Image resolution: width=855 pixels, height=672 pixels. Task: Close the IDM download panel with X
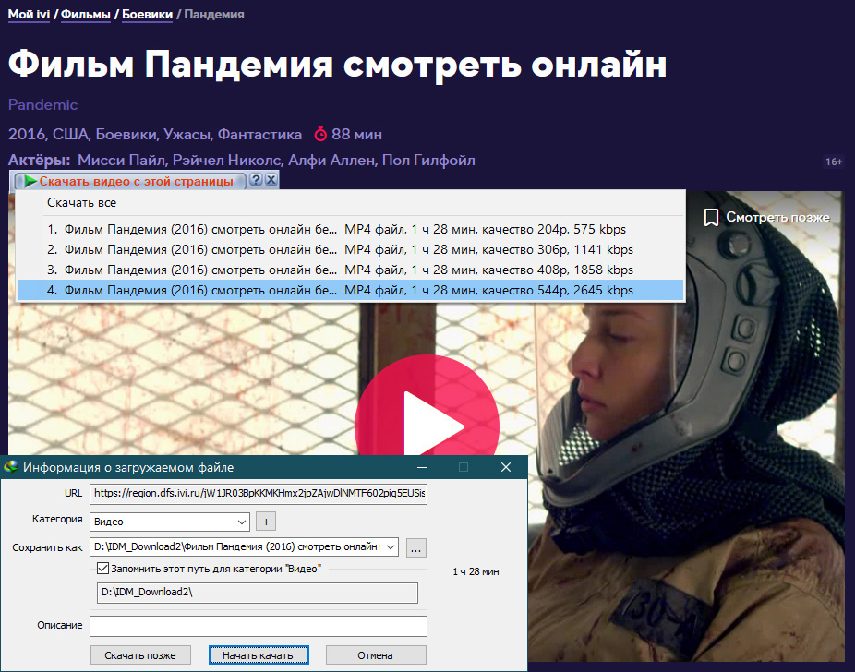pyautogui.click(x=271, y=181)
